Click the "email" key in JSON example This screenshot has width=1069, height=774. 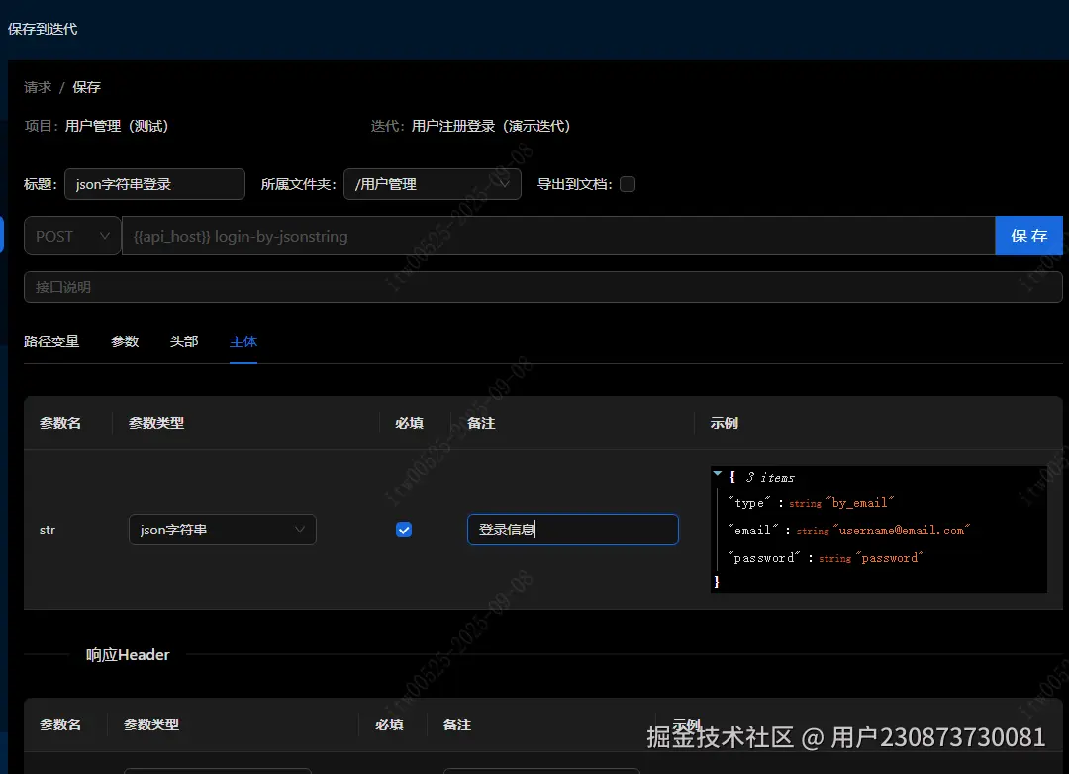(x=752, y=530)
